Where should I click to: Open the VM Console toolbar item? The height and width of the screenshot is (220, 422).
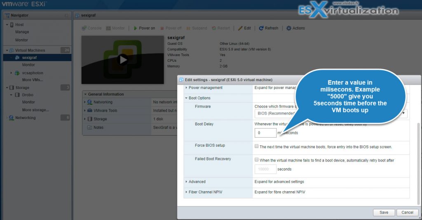coord(84,28)
